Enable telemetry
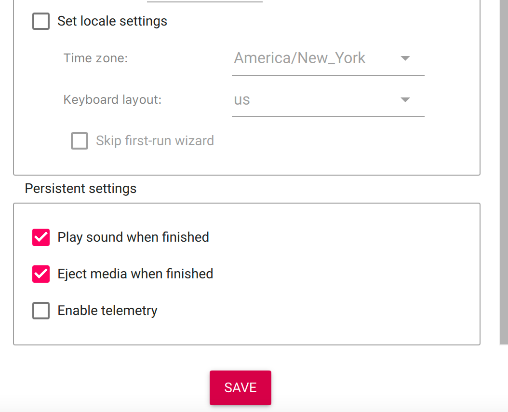 [41, 310]
